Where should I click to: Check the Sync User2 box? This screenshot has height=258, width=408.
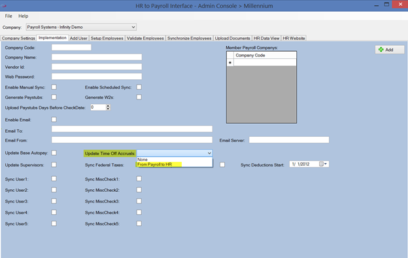coord(54,190)
